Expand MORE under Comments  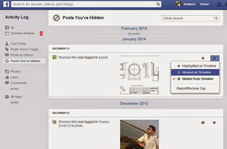pyautogui.click(x=14, y=89)
